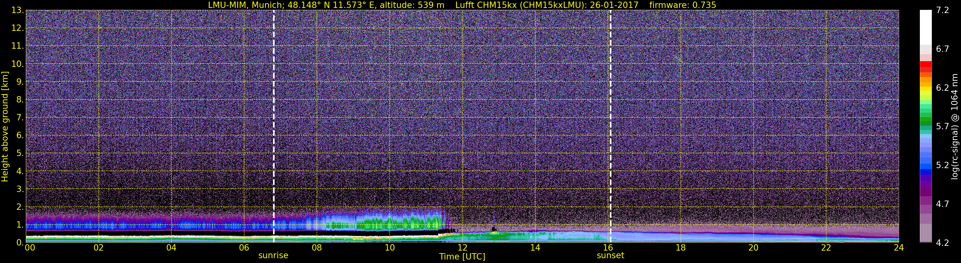The height and width of the screenshot is (263, 961).
Task: Click the height axis tick '8.'
Action: (x=20, y=100)
